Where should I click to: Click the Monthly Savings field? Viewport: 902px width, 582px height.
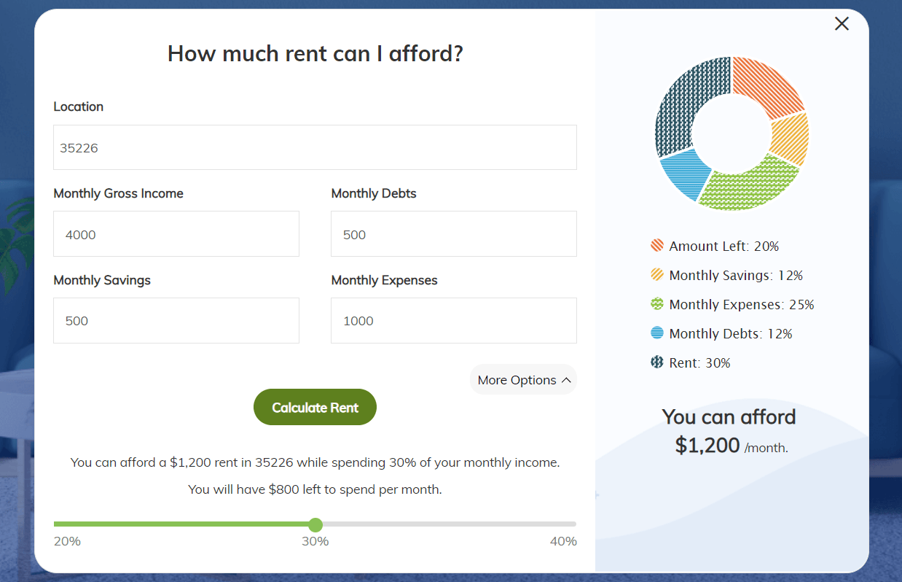click(x=176, y=320)
